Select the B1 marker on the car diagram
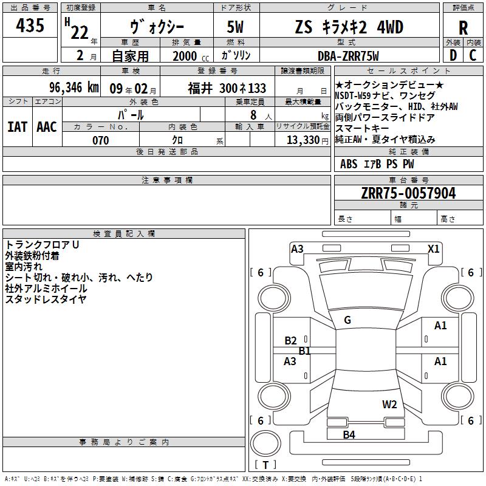The image size is (486, 486). click(x=304, y=351)
